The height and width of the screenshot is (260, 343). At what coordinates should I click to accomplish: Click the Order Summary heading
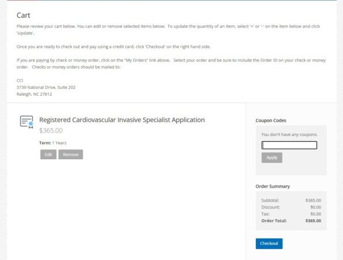[273, 186]
